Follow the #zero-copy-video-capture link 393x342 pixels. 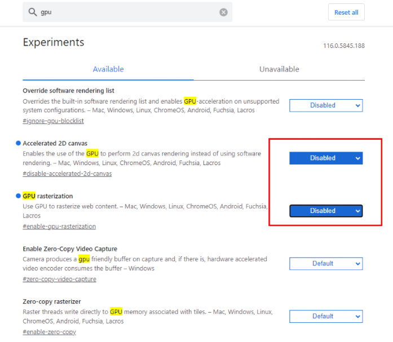coord(59,279)
